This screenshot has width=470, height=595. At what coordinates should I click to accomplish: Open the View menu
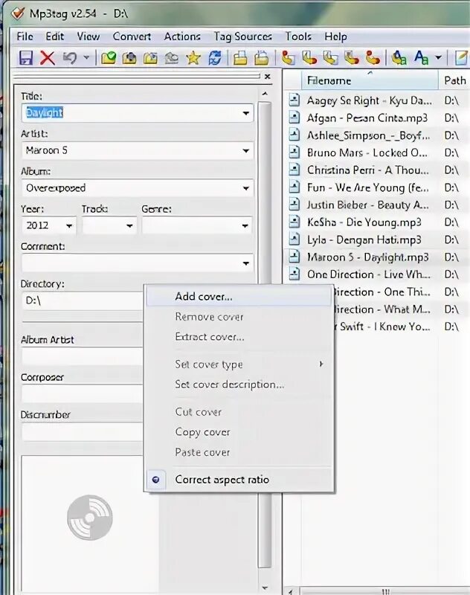click(x=88, y=36)
